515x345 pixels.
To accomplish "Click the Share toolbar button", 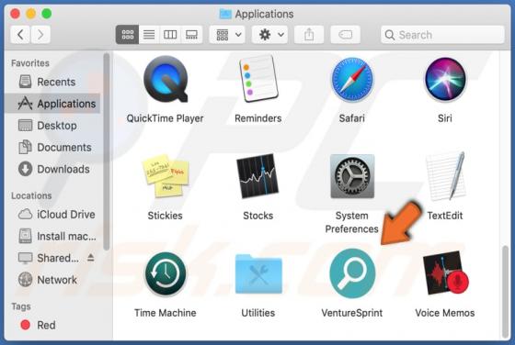I will (x=309, y=34).
